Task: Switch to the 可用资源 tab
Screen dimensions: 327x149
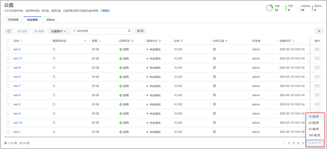Action: click(13, 20)
